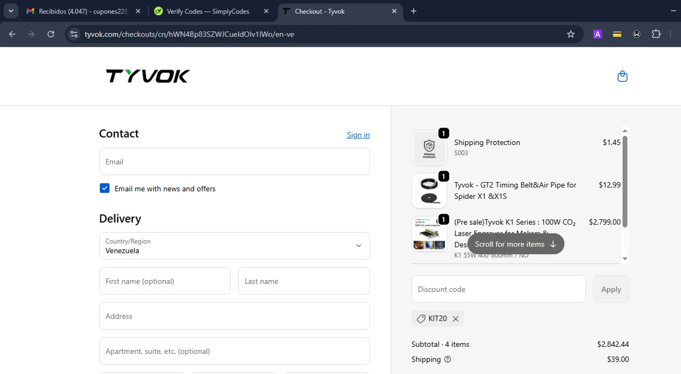
Task: Close the Verify Codes SimplyCodes tab
Action: tap(266, 11)
